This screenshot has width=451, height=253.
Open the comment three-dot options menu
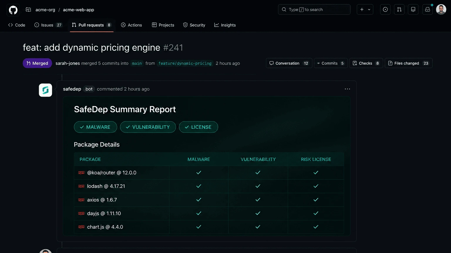pyautogui.click(x=347, y=89)
